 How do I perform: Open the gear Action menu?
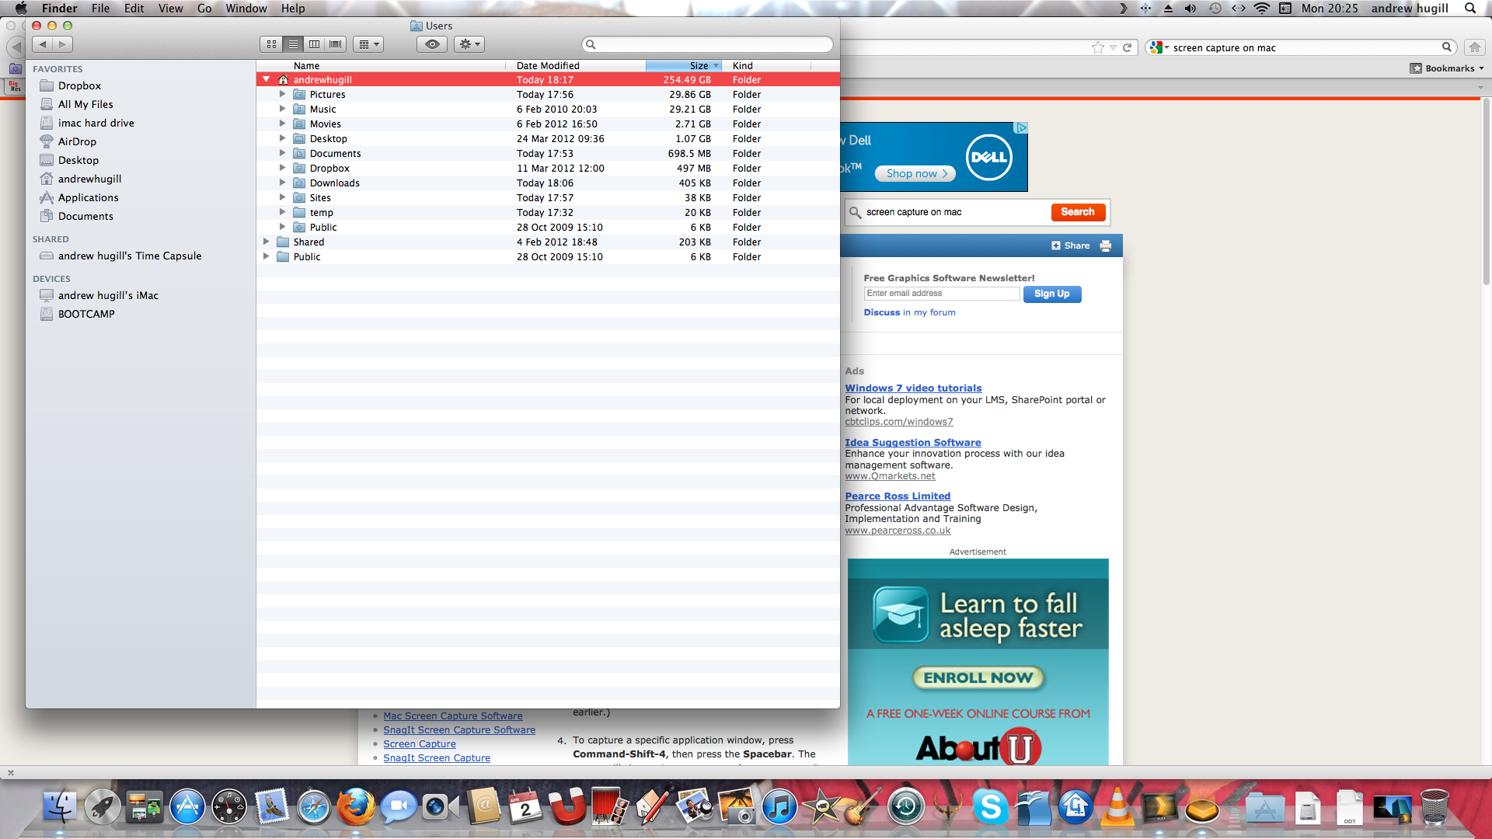[469, 44]
